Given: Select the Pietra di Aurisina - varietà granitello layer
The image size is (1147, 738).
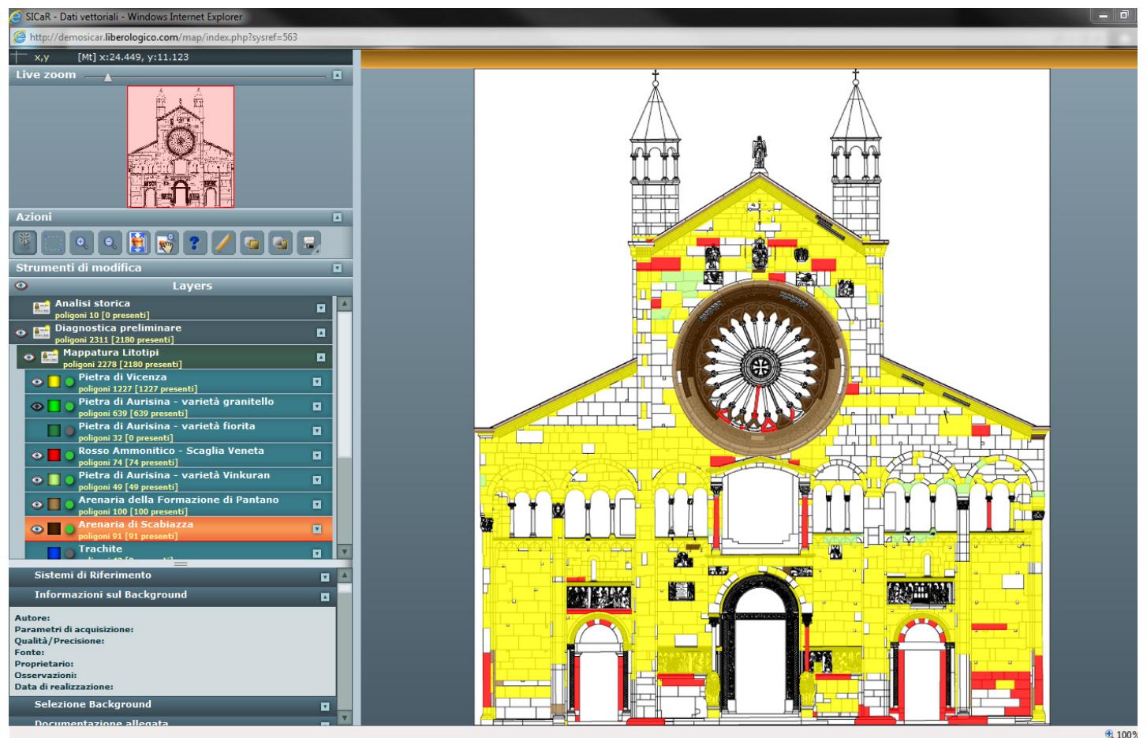Looking at the screenshot, I should point(179,406).
